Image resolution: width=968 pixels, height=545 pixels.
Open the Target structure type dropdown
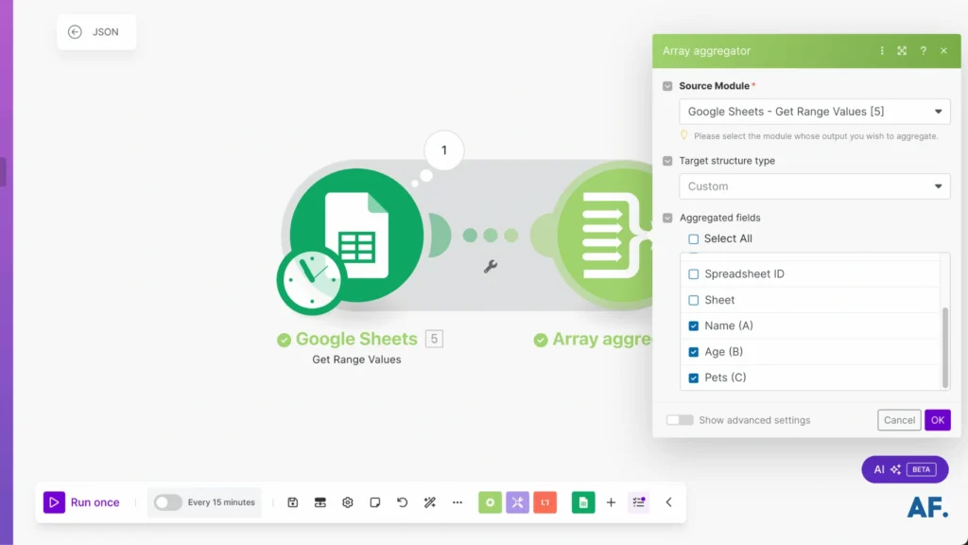coord(814,186)
